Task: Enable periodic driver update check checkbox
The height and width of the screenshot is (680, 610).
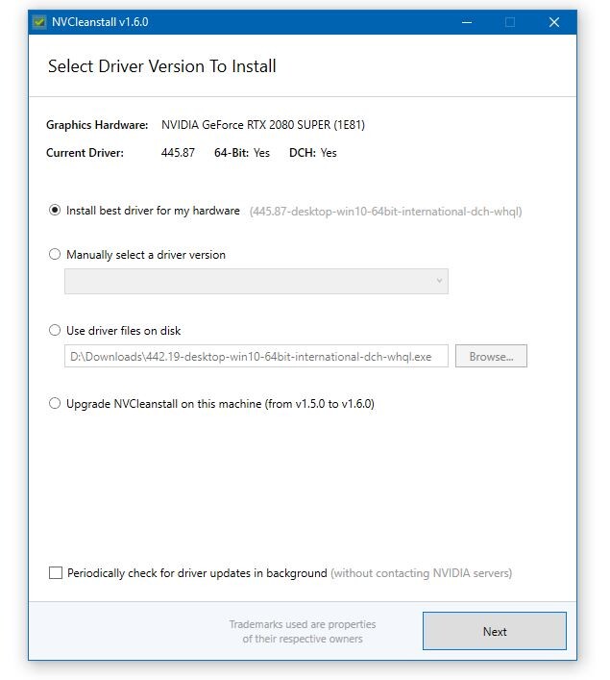Action: 56,573
